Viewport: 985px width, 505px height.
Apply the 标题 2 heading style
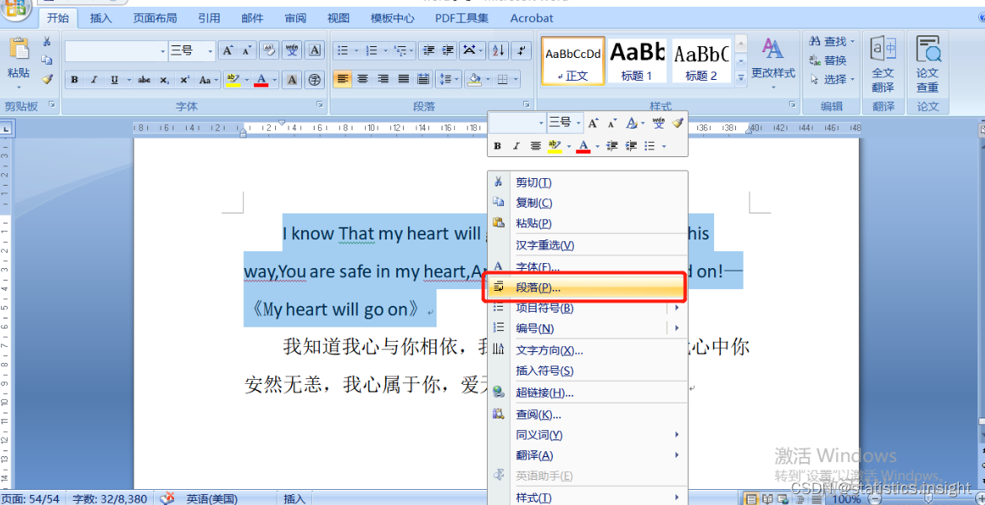(701, 60)
